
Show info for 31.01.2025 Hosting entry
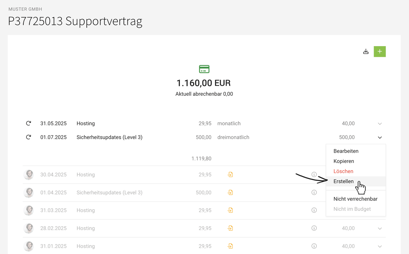click(314, 246)
